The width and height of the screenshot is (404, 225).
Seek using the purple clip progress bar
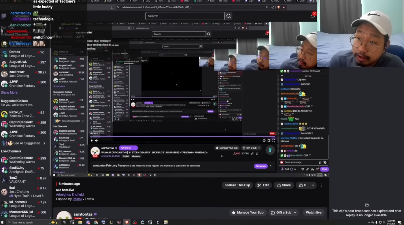(x=183, y=136)
